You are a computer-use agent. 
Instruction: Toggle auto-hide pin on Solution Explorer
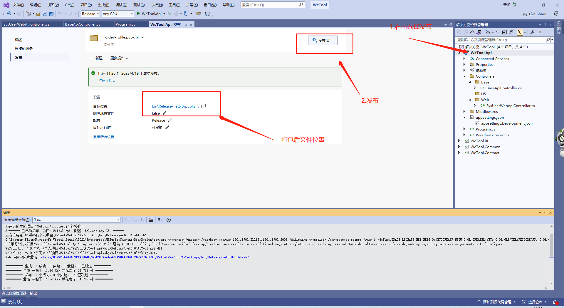tap(545, 24)
